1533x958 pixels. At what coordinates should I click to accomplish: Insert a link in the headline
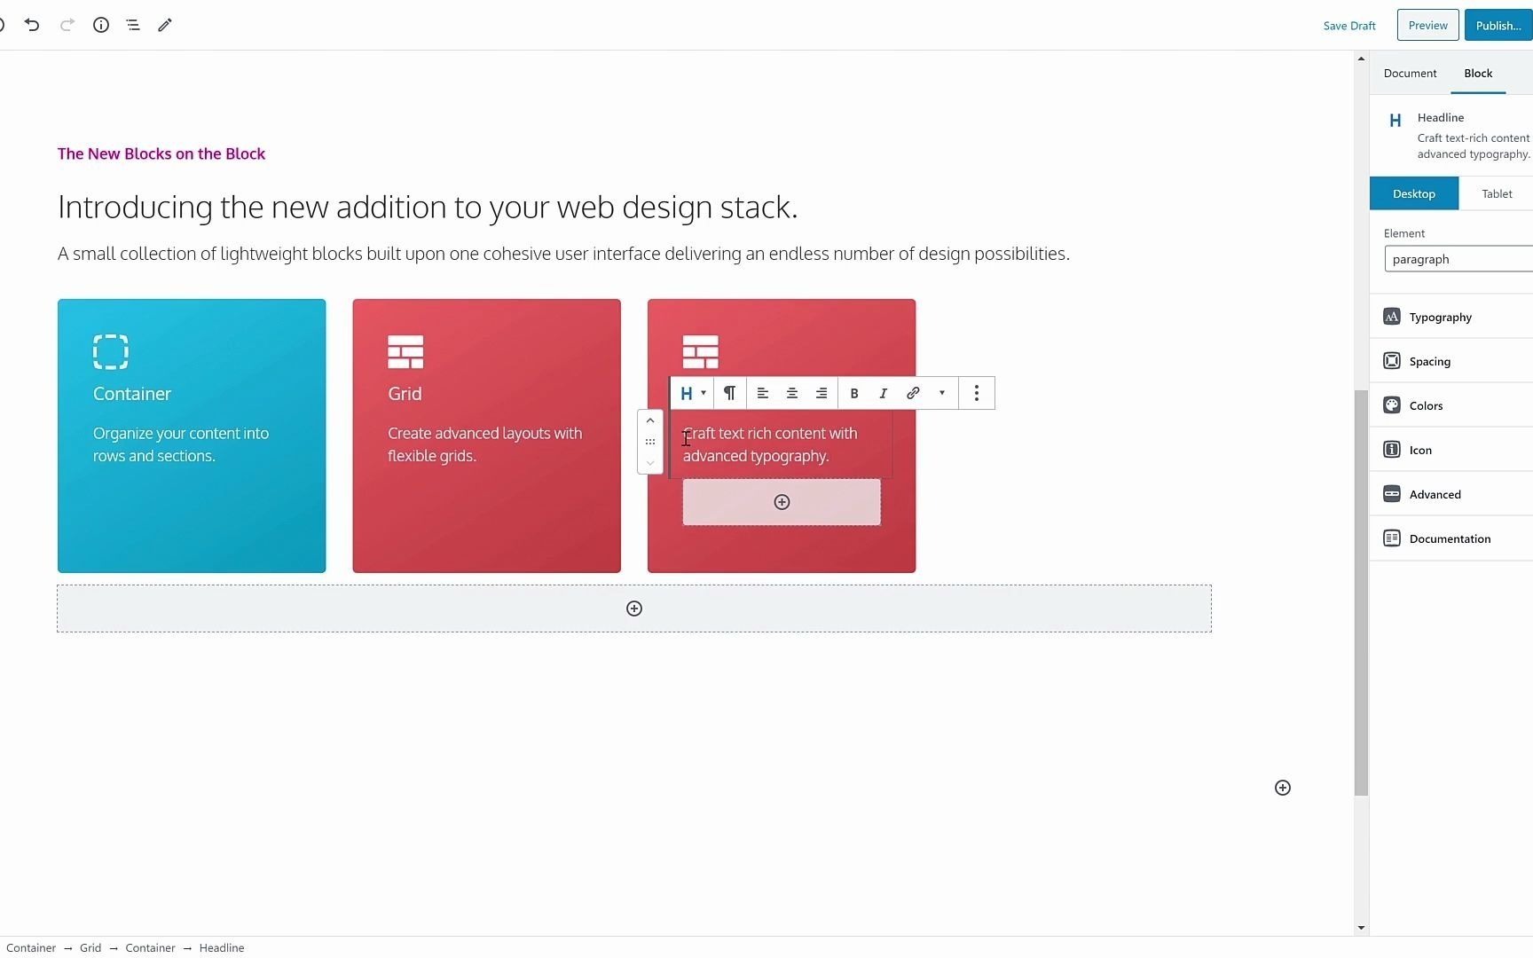(x=913, y=393)
